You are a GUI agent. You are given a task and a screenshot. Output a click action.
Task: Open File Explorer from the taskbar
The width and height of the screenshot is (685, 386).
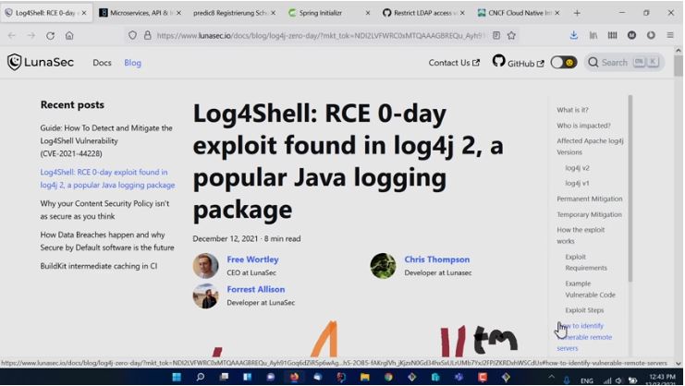click(365, 377)
